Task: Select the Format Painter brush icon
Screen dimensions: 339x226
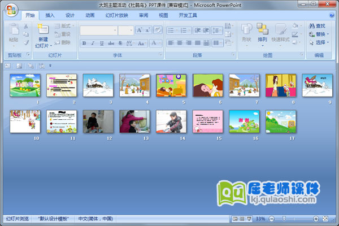Action: click(x=26, y=42)
